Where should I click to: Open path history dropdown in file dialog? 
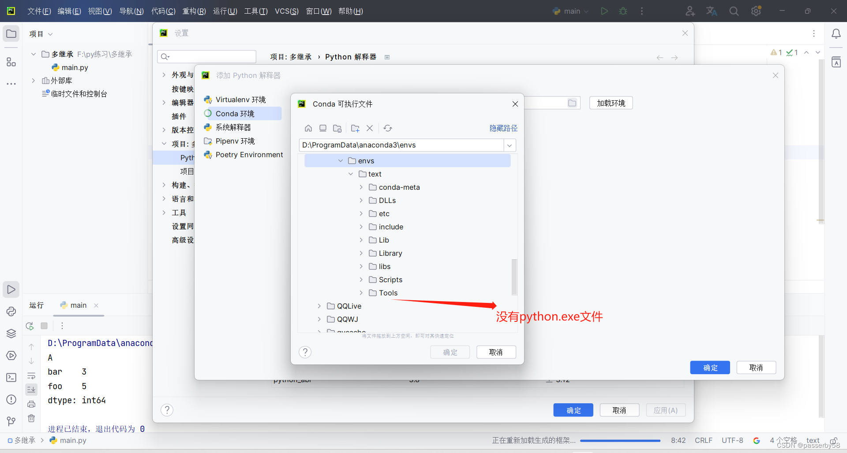510,145
